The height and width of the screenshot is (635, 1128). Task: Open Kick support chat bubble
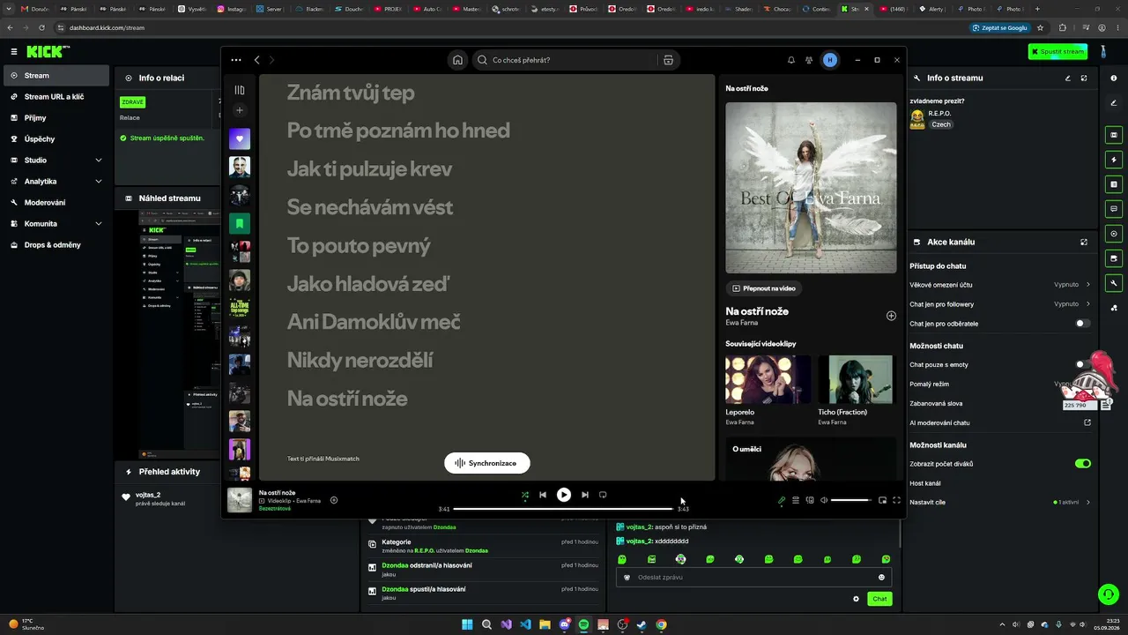click(1108, 594)
